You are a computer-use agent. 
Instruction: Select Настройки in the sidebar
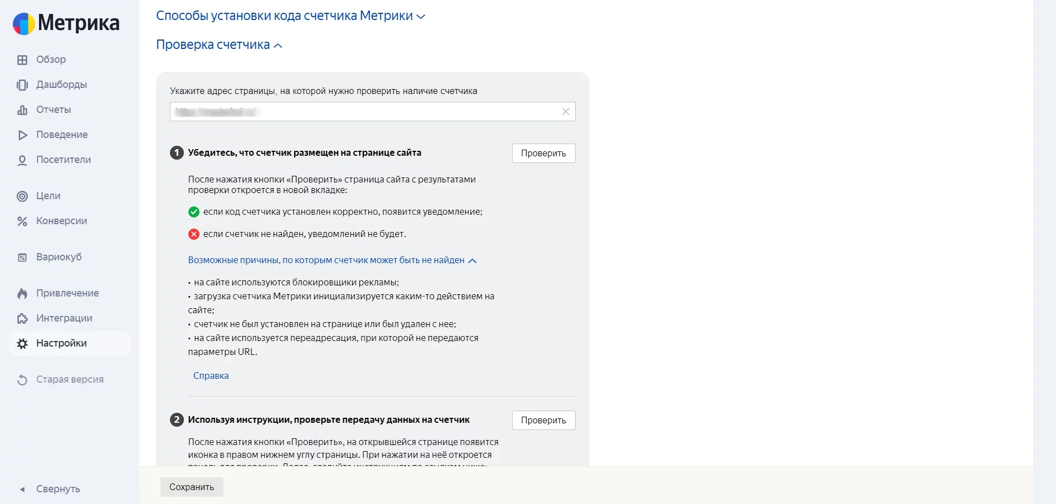[70, 343]
